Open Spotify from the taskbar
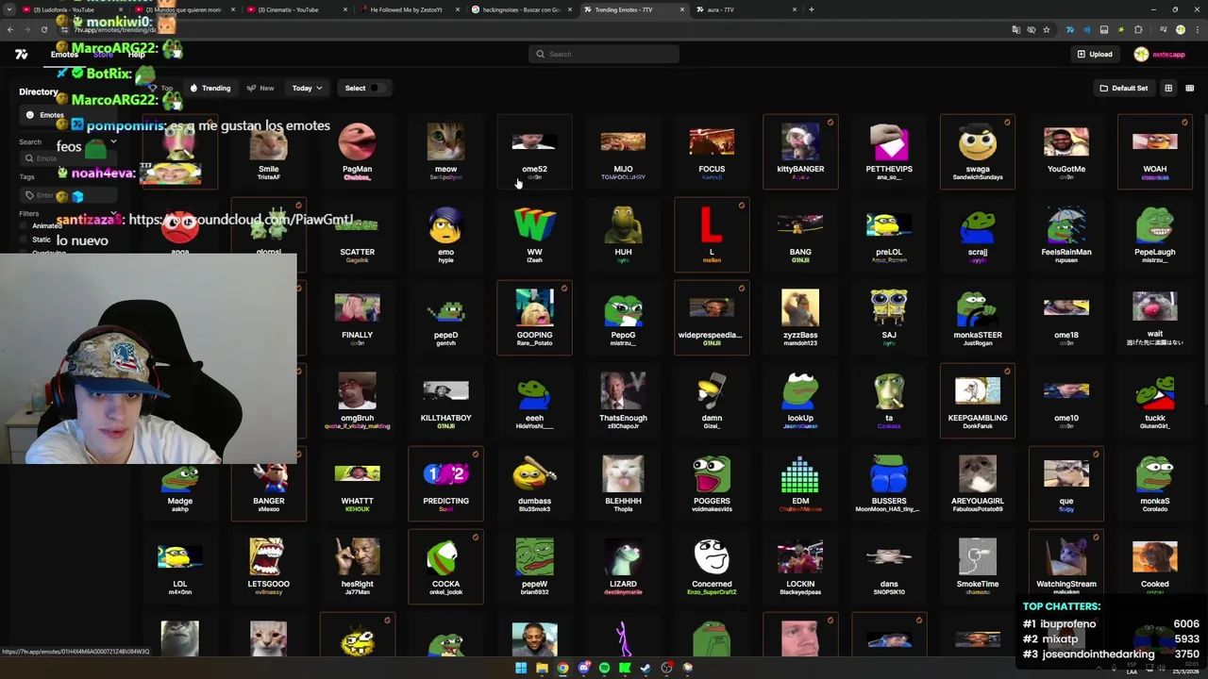Image resolution: width=1208 pixels, height=679 pixels. [604, 668]
